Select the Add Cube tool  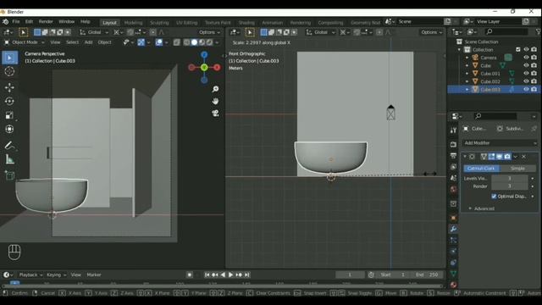pyautogui.click(x=9, y=175)
